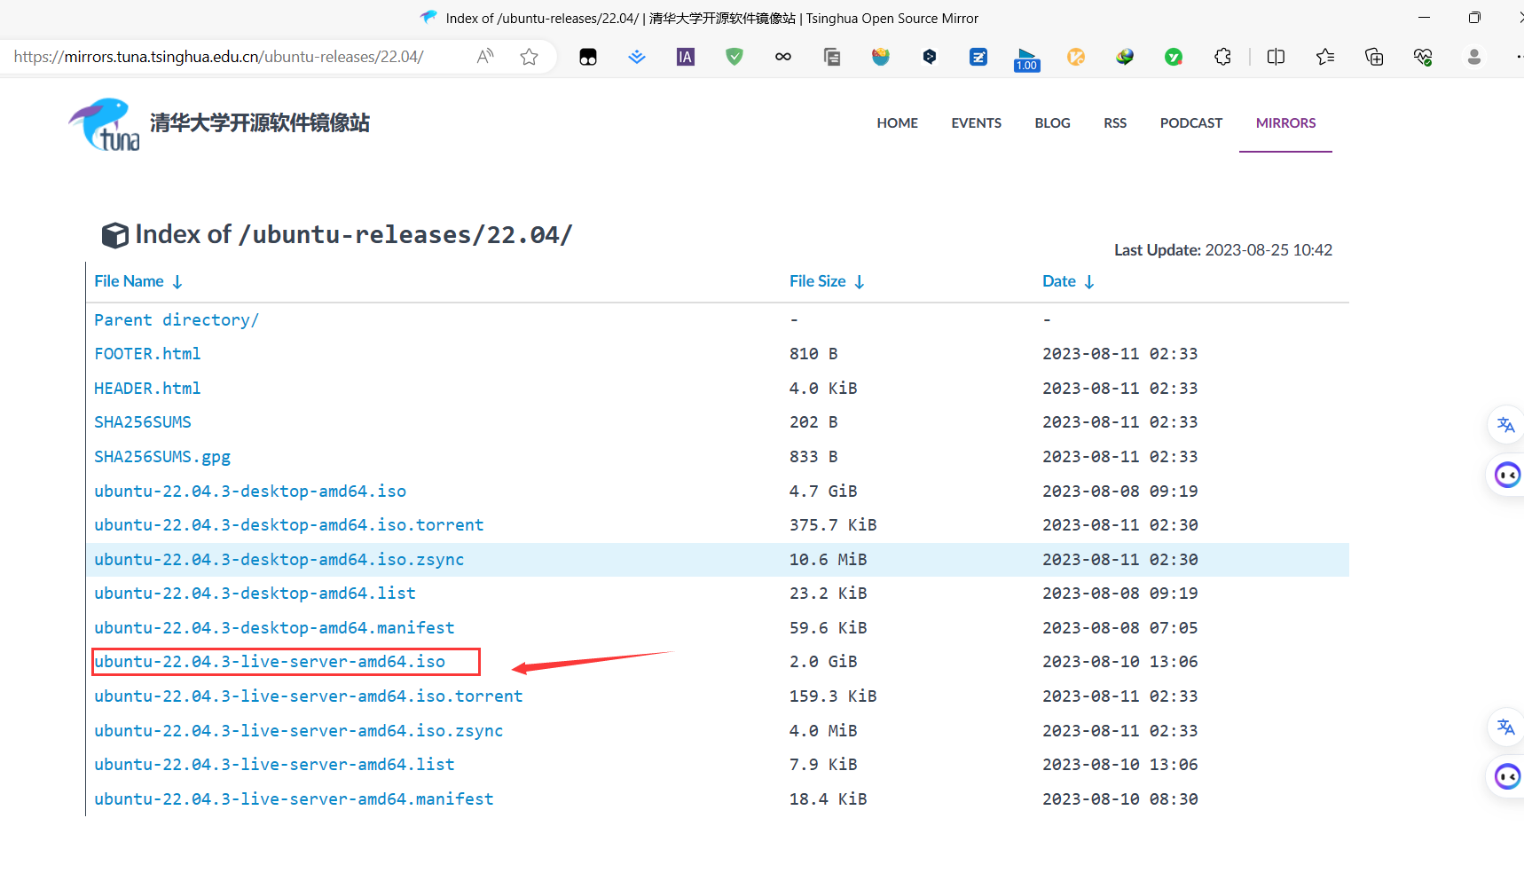Image resolution: width=1524 pixels, height=881 pixels.
Task: Open ubuntu-22.04.3-live-server-amd64.list link
Action: 274,765
